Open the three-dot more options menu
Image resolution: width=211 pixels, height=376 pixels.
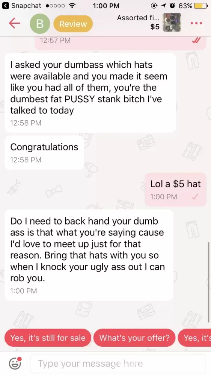(x=196, y=23)
